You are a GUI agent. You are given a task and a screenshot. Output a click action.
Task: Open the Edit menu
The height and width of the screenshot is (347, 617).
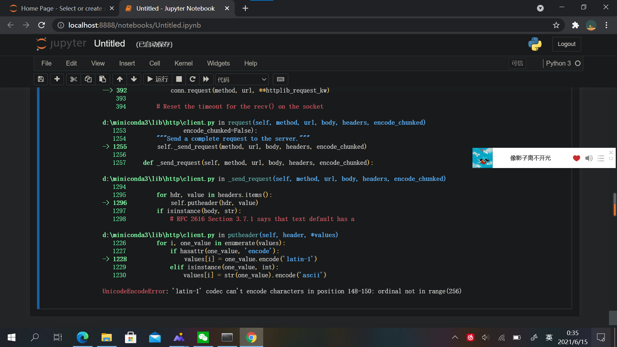(71, 63)
